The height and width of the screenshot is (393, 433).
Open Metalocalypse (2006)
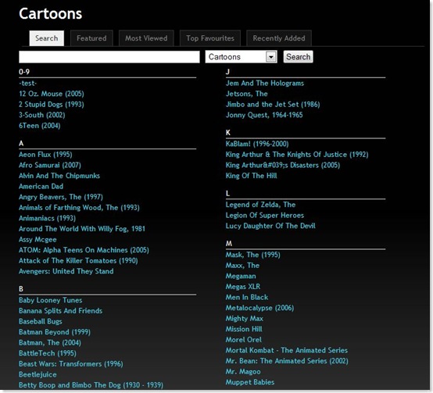pos(259,308)
